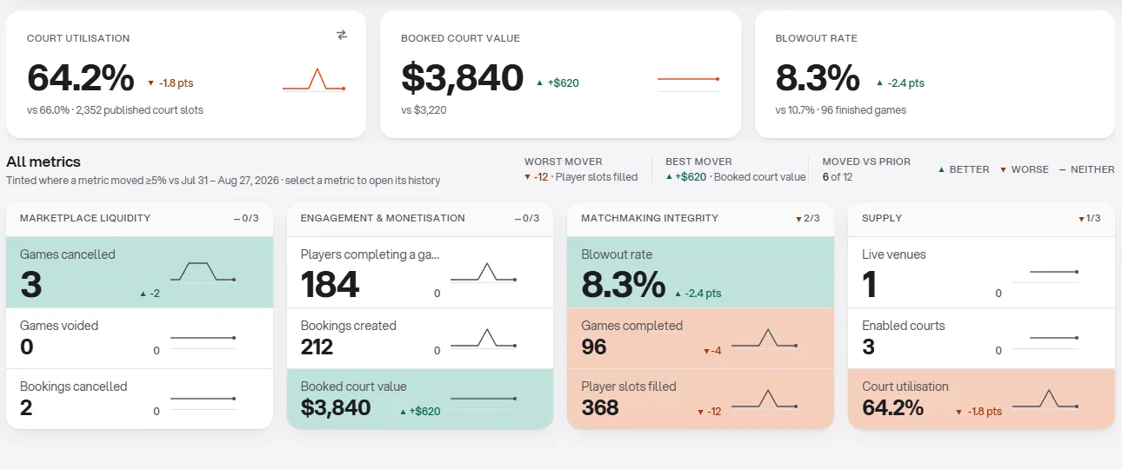
Task: Click the '-2' delta on Games cancelled
Action: click(x=150, y=294)
